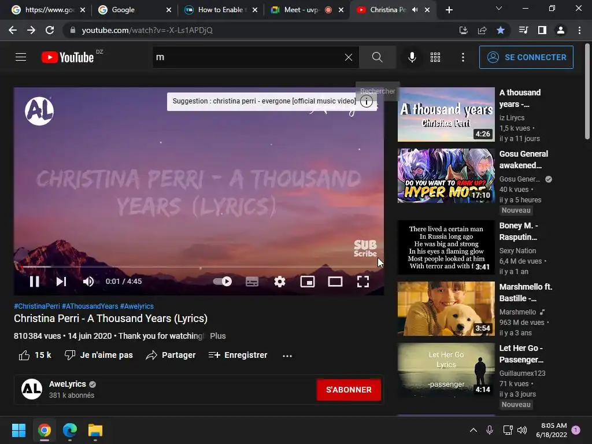The height and width of the screenshot is (444, 592).
Task: Switch to the first https://www.go tab
Action: 48,10
